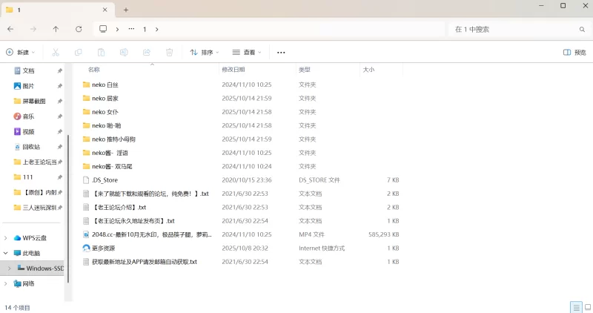Click the Copy icon in toolbar
The width and height of the screenshot is (593, 313).
pos(78,53)
